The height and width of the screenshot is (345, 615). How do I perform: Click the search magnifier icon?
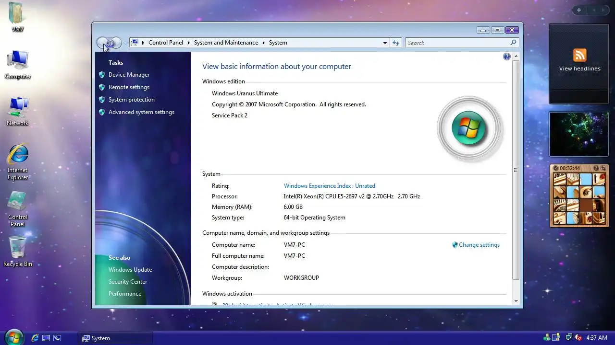tap(513, 43)
